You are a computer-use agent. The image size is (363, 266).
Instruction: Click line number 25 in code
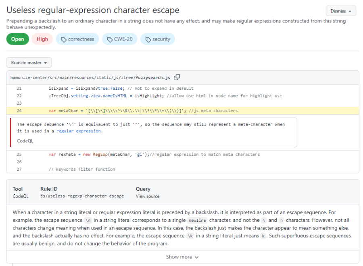coord(19,154)
